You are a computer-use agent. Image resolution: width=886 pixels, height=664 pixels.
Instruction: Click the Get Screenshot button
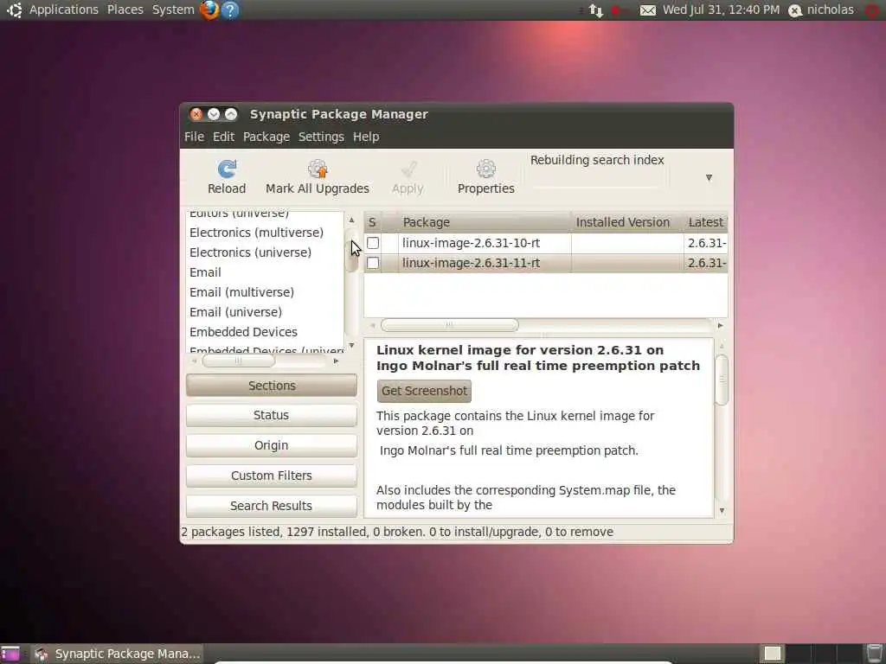(424, 391)
